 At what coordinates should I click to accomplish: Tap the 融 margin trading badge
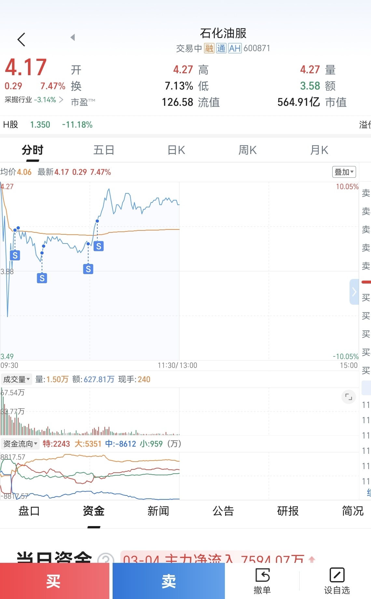[x=209, y=49]
